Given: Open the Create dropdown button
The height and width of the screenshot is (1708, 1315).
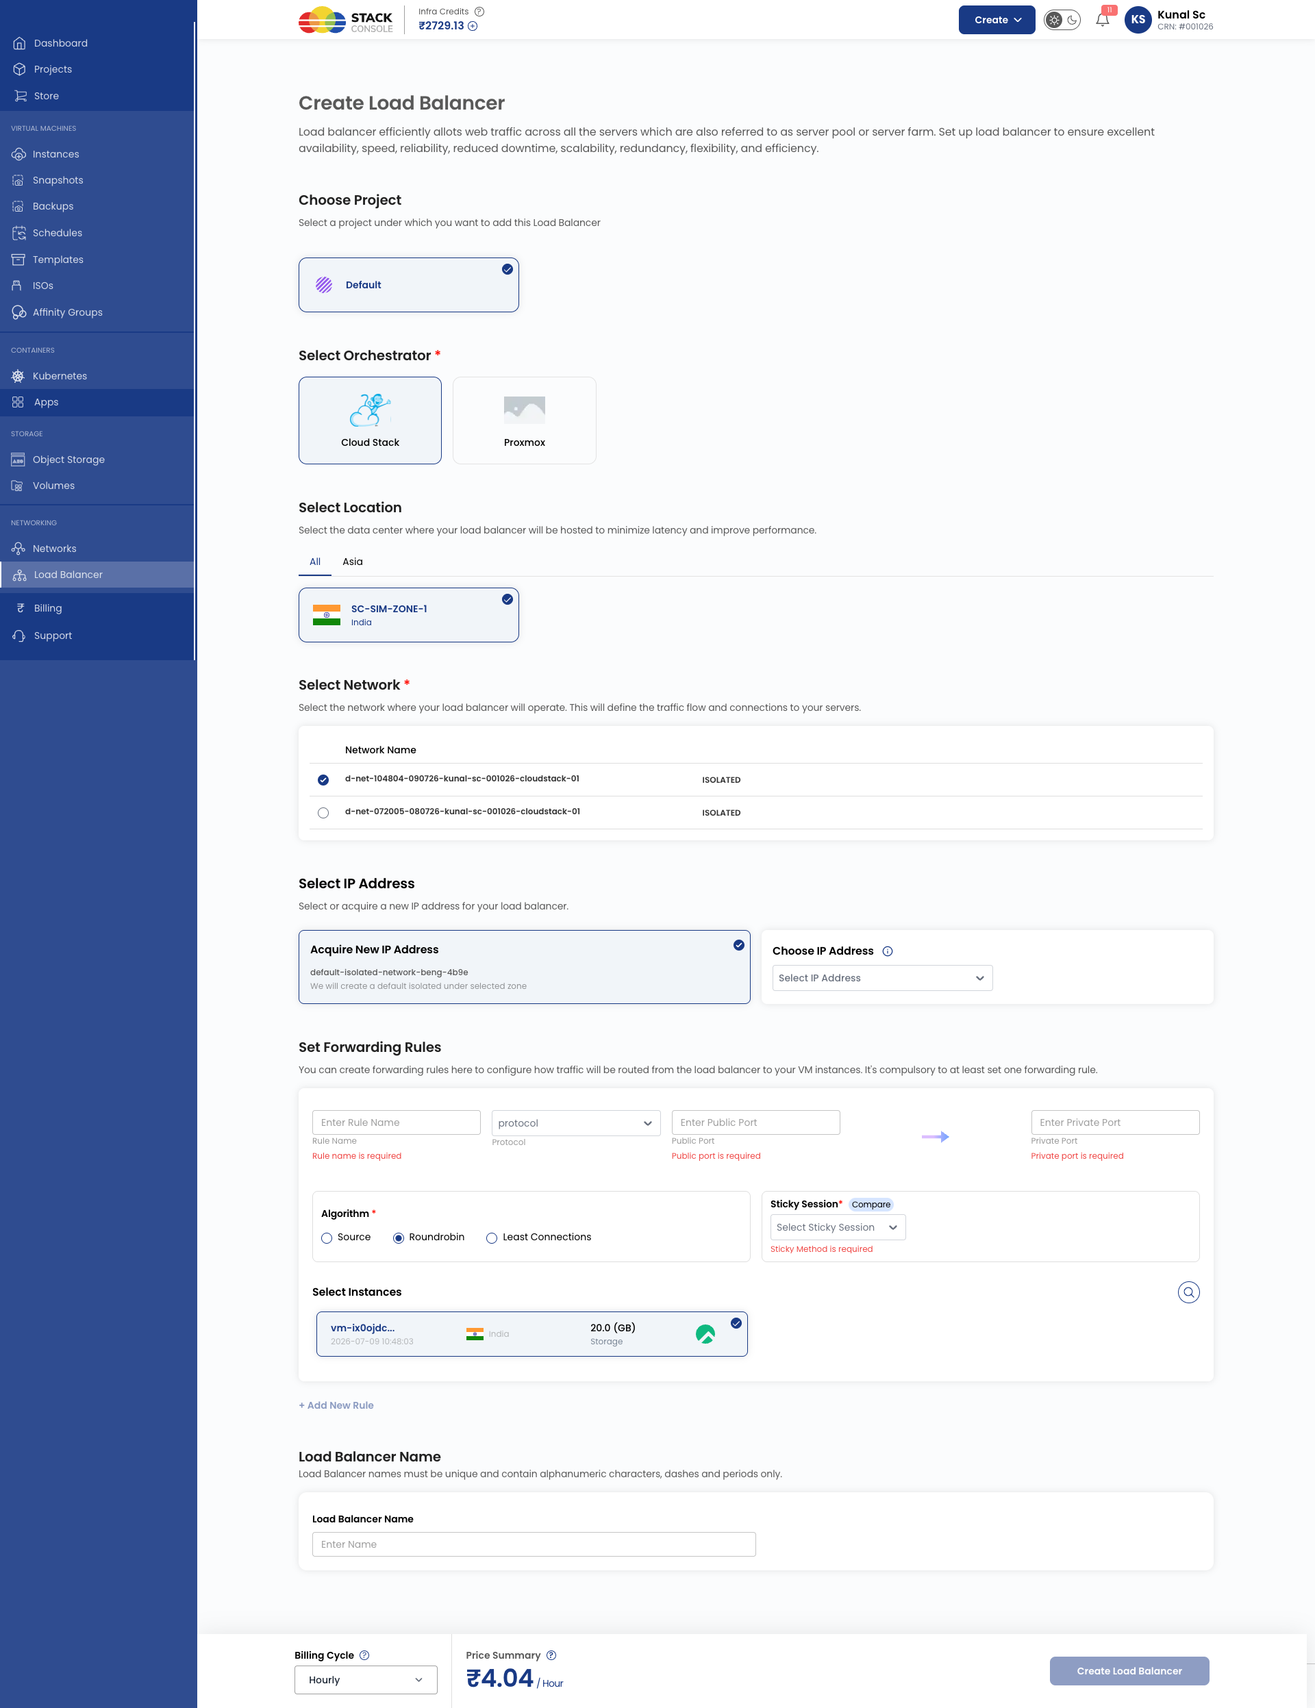Looking at the screenshot, I should pyautogui.click(x=997, y=21).
